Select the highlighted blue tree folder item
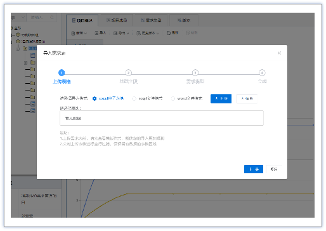This screenshot has width=326, height=231. click(x=32, y=48)
